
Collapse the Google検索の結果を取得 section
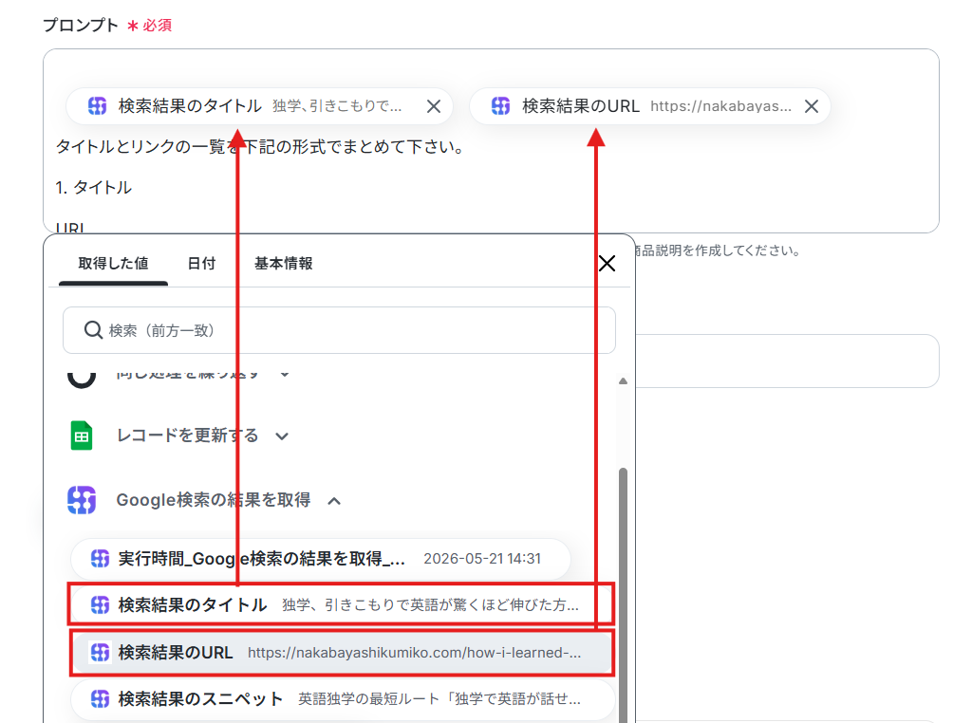pos(334,501)
